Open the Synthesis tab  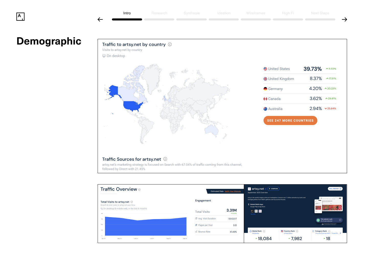[192, 13]
